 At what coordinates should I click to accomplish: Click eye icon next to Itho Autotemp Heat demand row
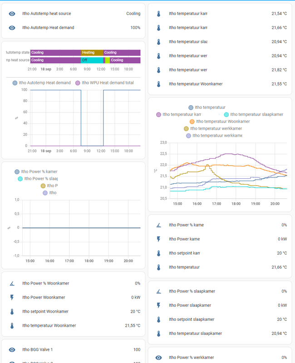[x=12, y=28]
